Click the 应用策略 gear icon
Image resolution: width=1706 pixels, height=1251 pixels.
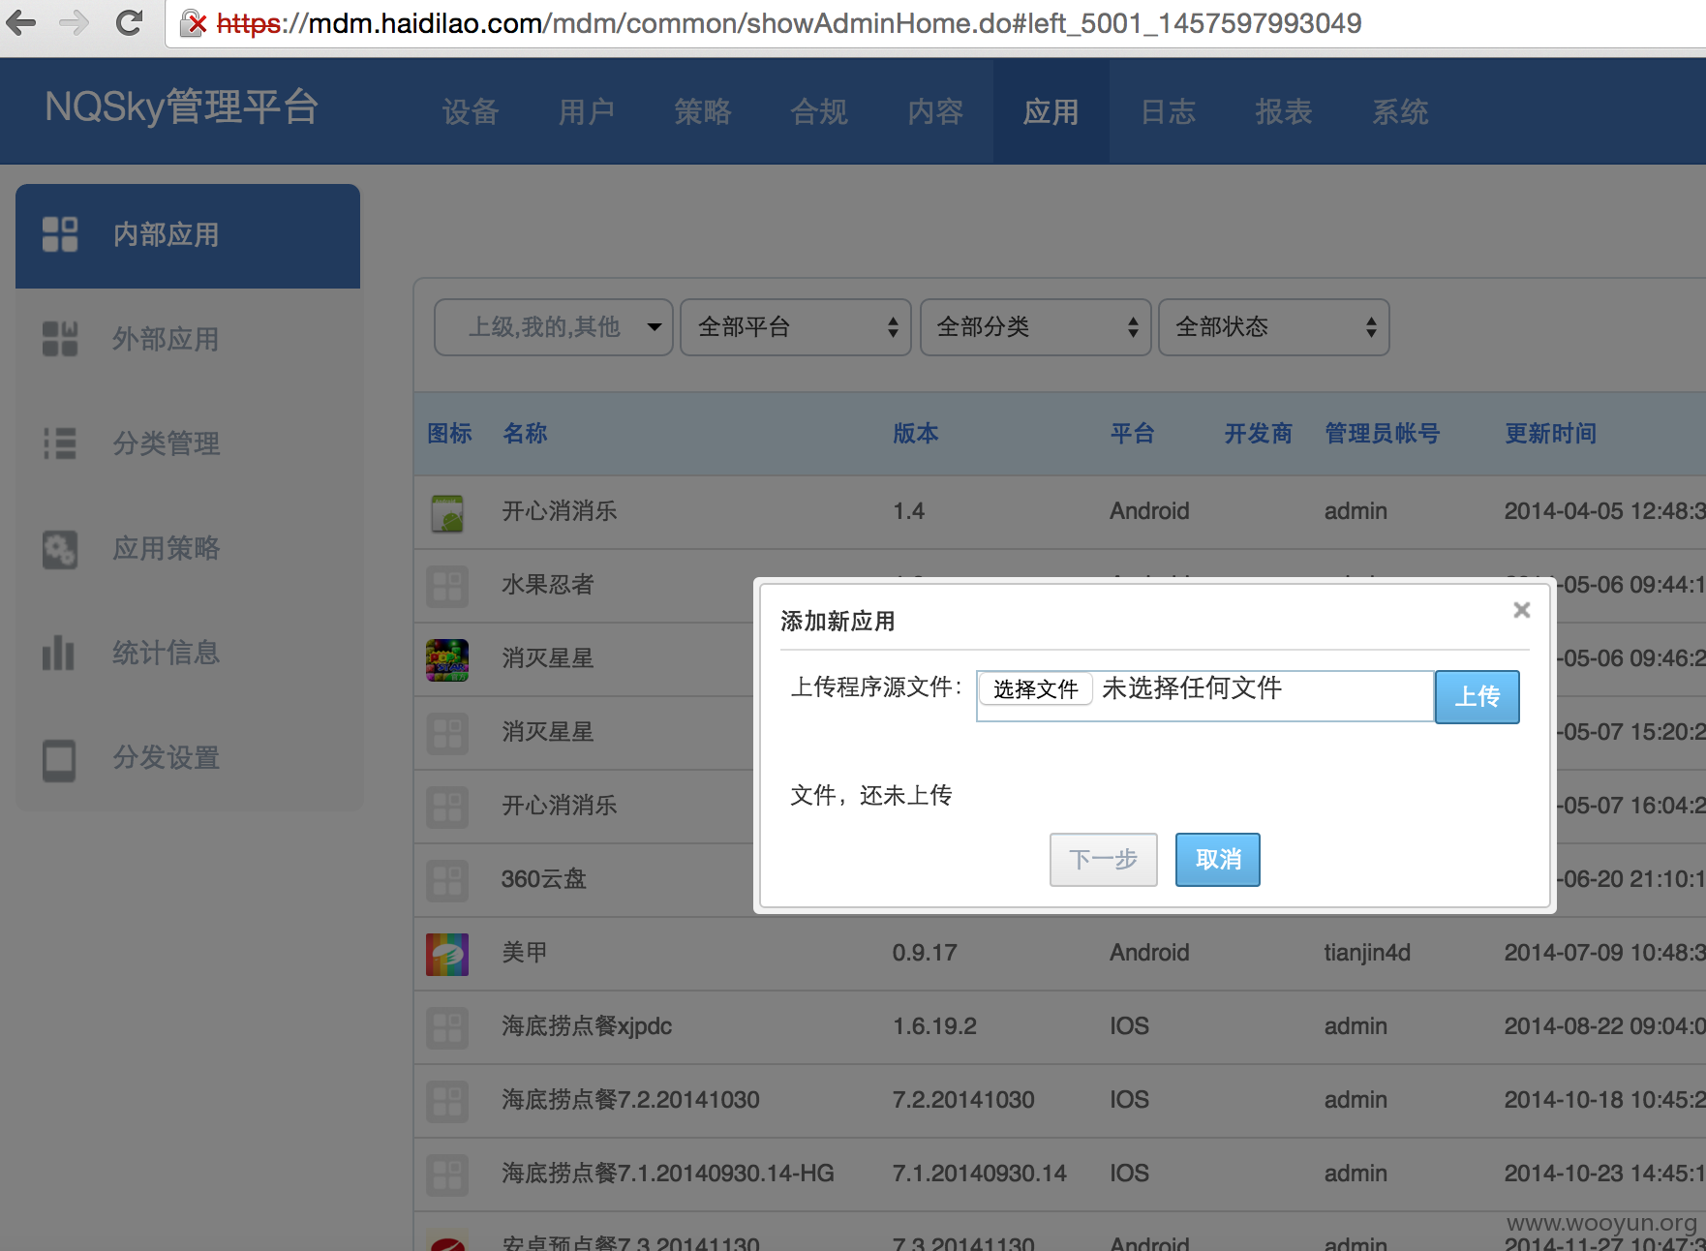(x=60, y=549)
